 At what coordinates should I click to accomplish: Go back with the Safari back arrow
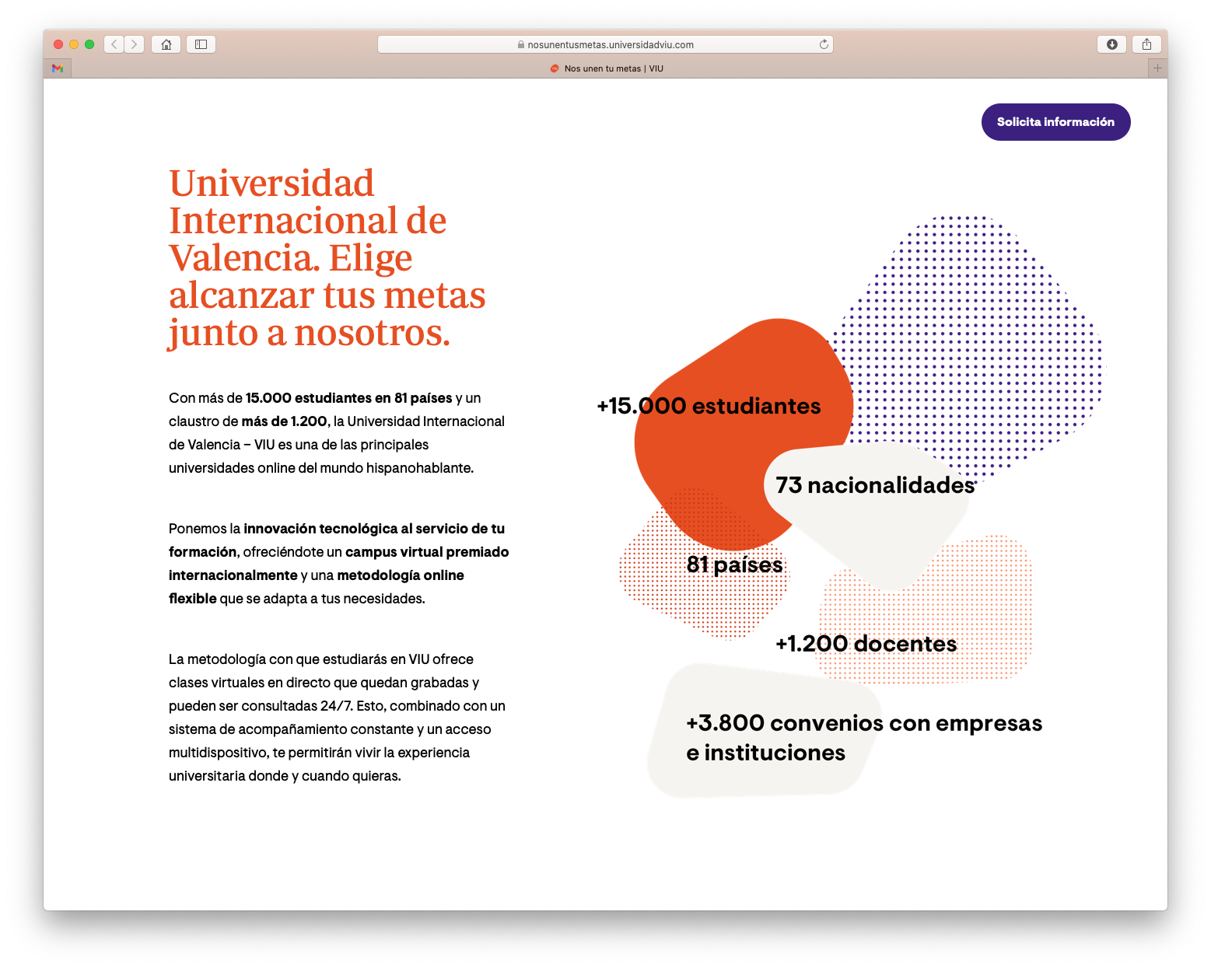pyautogui.click(x=114, y=44)
